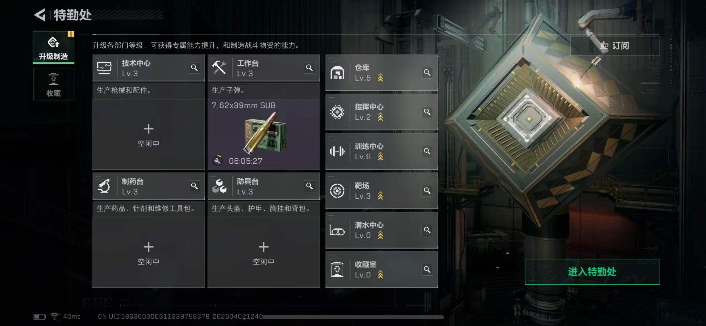Viewport: 706px width, 326px height.
Task: Click the magnifier icon for 工作台
Action: pyautogui.click(x=309, y=68)
